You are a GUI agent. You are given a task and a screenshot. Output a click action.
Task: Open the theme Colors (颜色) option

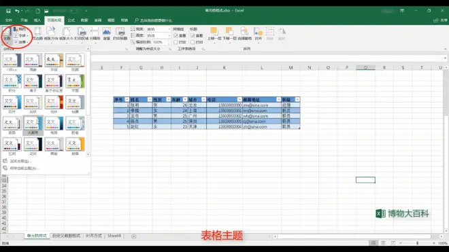pos(20,29)
